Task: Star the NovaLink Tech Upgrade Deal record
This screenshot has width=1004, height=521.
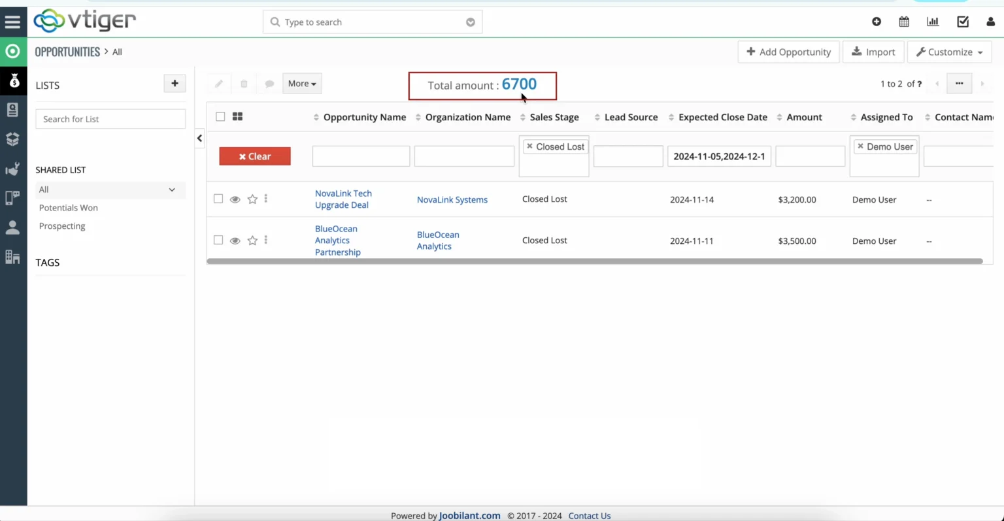Action: tap(252, 199)
